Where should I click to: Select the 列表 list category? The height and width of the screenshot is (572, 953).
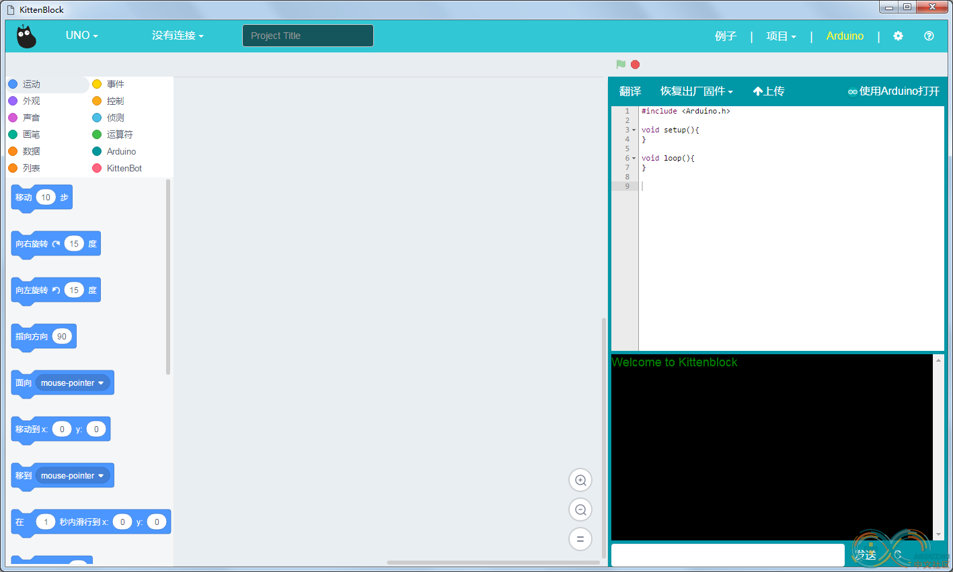(x=47, y=168)
